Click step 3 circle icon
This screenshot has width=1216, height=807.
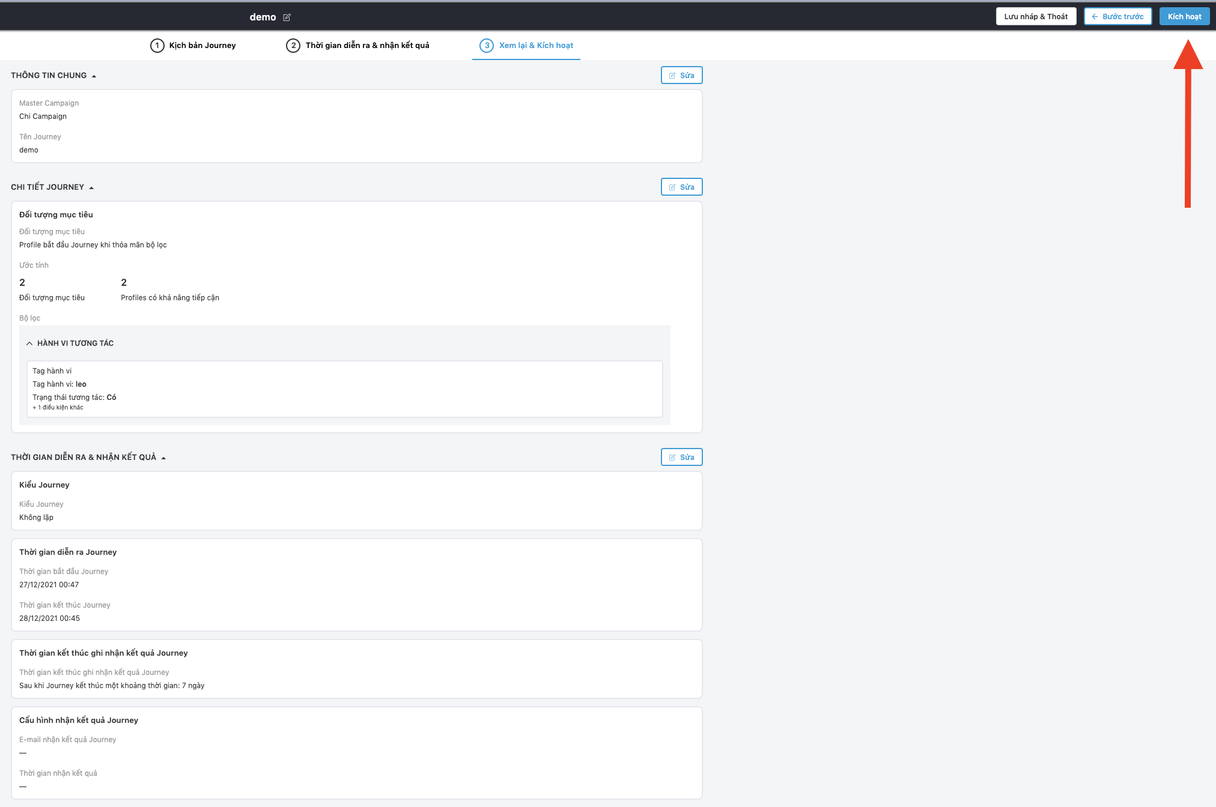click(x=487, y=46)
